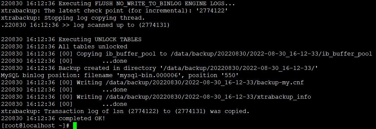
Task: Click the 'Transaction log of lsn' summary line
Action: [125, 111]
